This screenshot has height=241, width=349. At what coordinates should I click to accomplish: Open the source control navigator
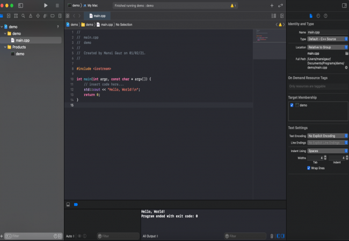(x=9, y=16)
